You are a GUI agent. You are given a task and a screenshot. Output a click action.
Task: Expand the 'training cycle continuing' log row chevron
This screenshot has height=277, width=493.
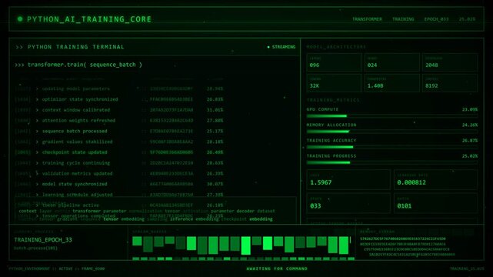click(x=37, y=163)
